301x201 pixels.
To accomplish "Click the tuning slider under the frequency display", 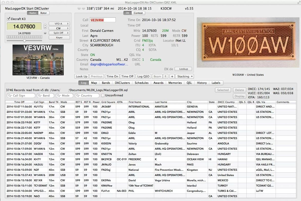I will 24,41.
